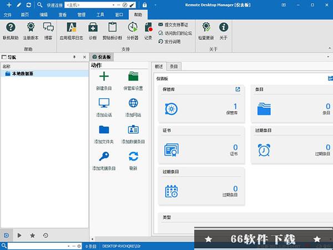This screenshot has width=333, height=250.
Task: Click the refresh icon in title bar
Action: point(29,4)
